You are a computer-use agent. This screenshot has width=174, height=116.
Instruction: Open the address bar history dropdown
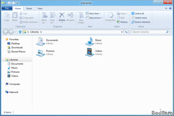[122, 32]
